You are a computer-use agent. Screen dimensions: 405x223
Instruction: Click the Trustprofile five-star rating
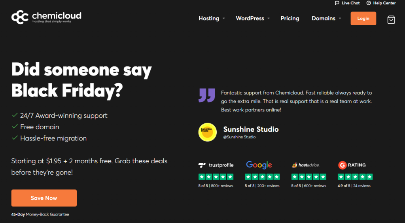pos(216,177)
